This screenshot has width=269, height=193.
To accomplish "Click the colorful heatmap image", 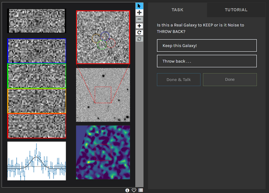I will (x=103, y=152).
